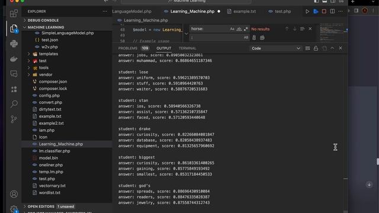Expand the vendor folder
The height and width of the screenshot is (213, 379).
[x=46, y=75]
